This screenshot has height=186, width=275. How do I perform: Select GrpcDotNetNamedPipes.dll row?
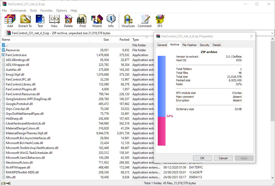point(77,114)
